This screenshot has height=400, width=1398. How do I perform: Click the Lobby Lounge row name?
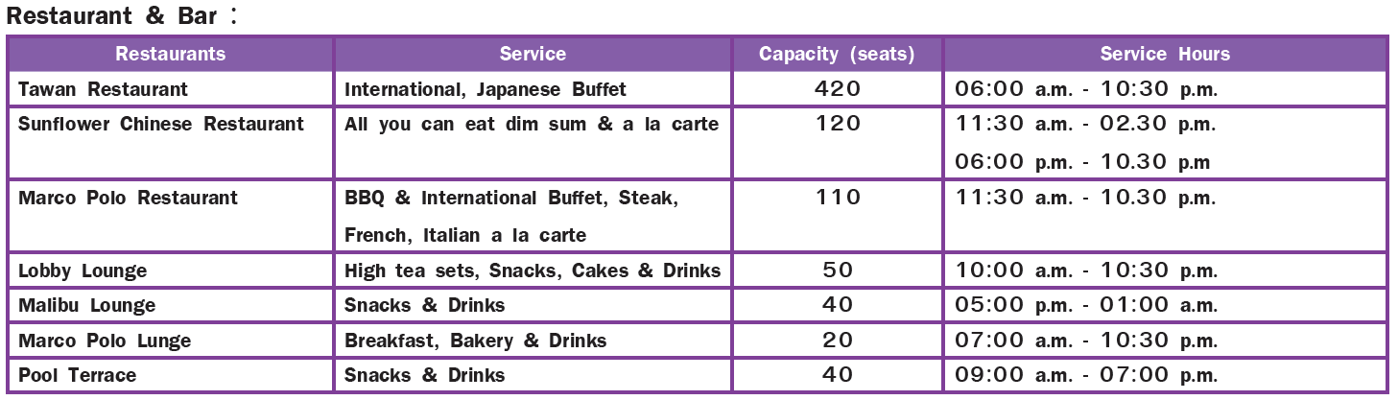click(x=83, y=271)
